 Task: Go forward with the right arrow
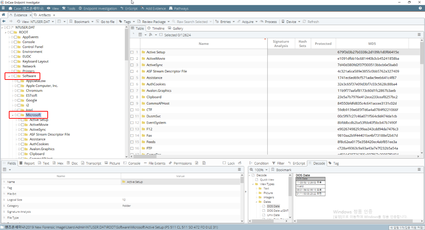click(11, 22)
